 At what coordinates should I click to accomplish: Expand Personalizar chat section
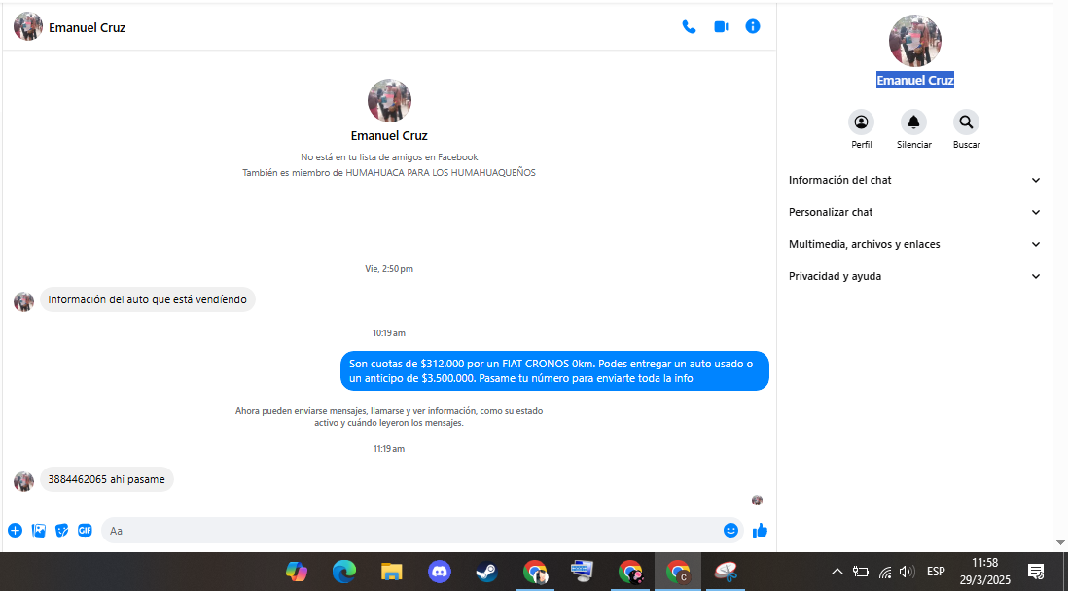[913, 212]
